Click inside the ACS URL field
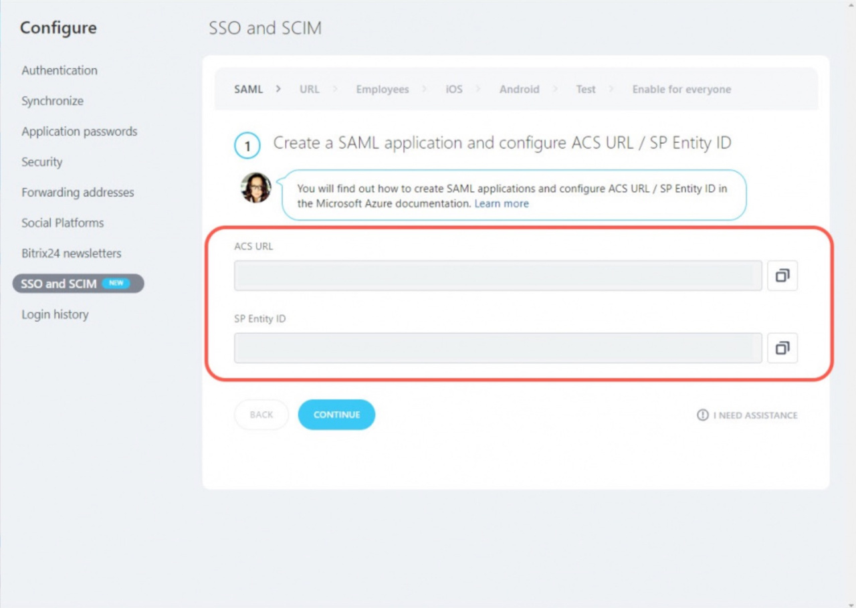Image resolution: width=856 pixels, height=608 pixels. coord(498,276)
